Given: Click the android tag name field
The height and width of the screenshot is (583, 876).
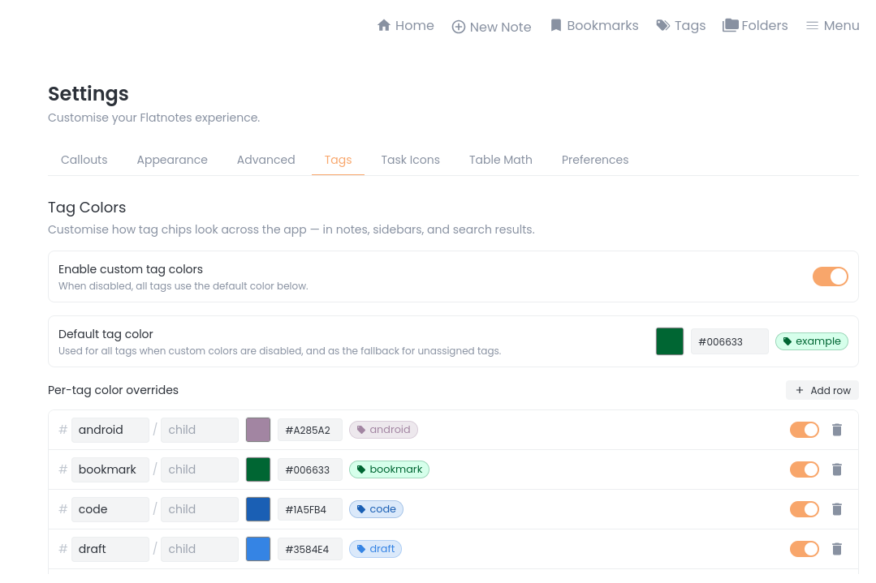Looking at the screenshot, I should coord(110,430).
